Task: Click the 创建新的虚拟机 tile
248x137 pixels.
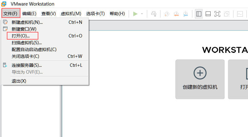Action: pos(200,79)
